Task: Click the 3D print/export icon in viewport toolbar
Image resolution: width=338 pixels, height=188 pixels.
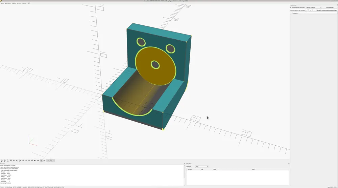Action: (x=7, y=161)
